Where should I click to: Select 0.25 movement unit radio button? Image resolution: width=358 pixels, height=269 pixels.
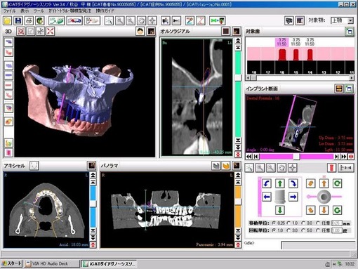pyautogui.click(x=274, y=223)
